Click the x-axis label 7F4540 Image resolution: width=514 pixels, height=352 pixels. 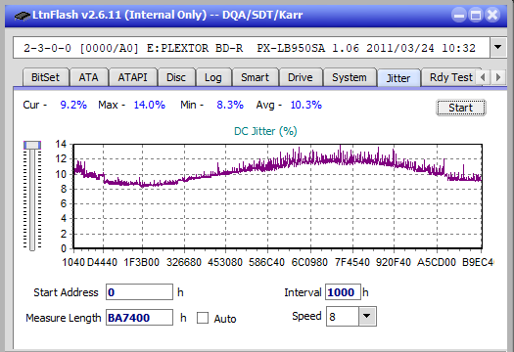352,262
